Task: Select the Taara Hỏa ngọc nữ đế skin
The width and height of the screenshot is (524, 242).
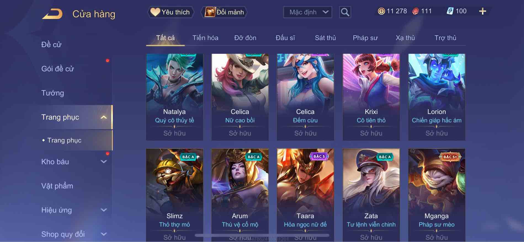Action: click(x=305, y=195)
